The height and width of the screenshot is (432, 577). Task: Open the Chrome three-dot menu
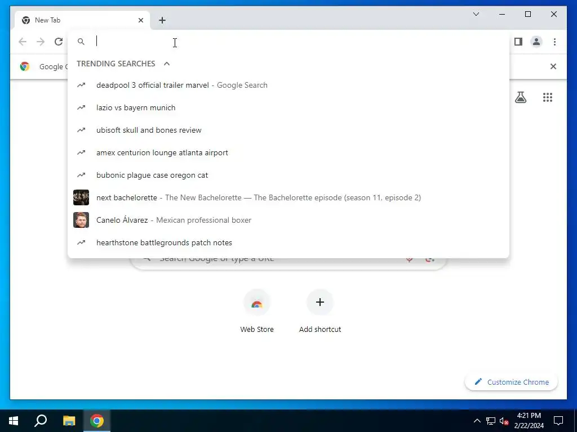(554, 42)
